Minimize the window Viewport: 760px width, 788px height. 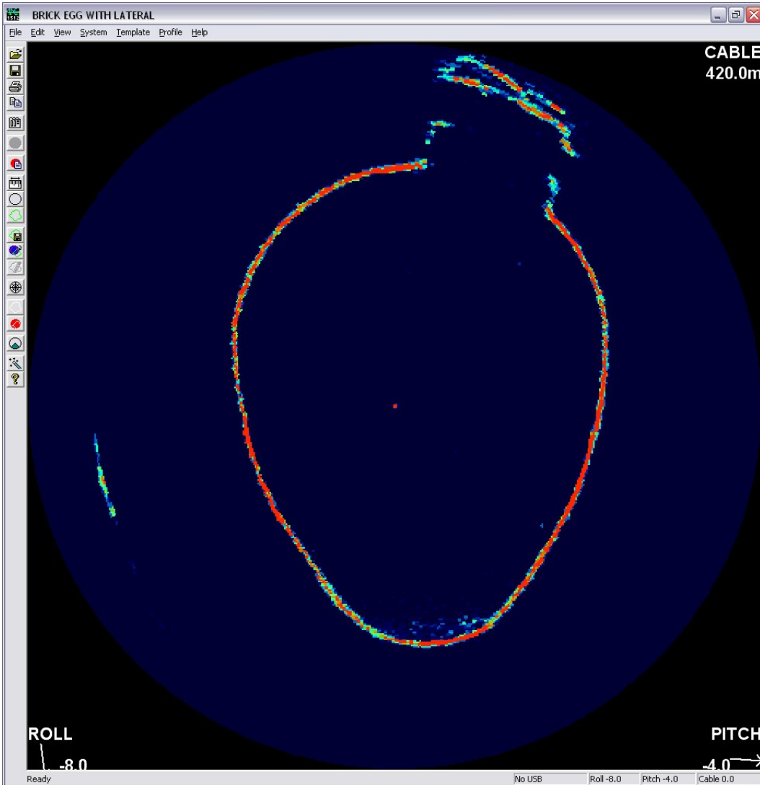click(717, 15)
